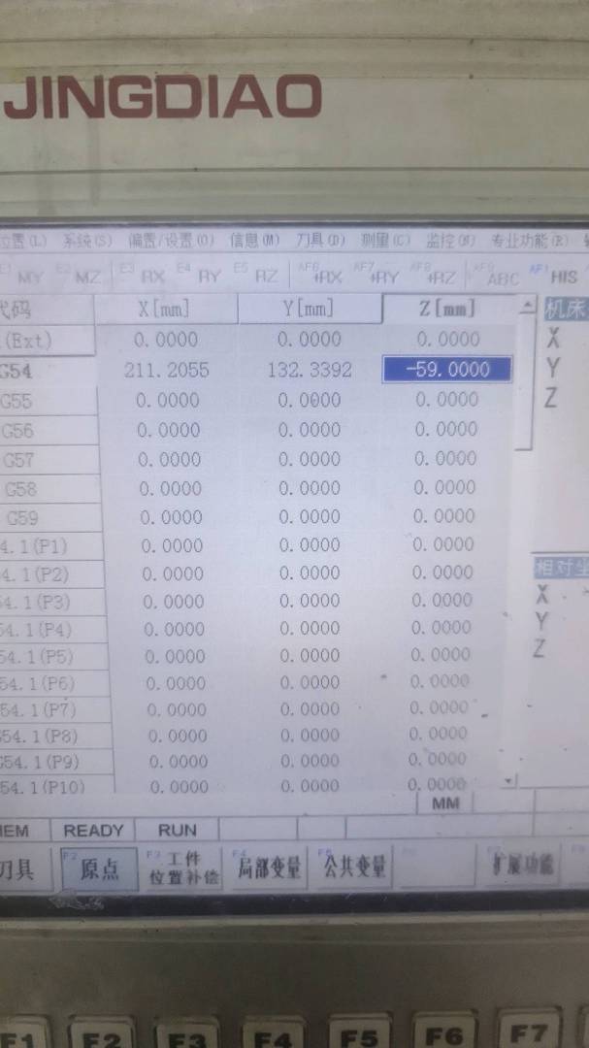Click the RUN status field
589x1048 pixels.
click(178, 831)
